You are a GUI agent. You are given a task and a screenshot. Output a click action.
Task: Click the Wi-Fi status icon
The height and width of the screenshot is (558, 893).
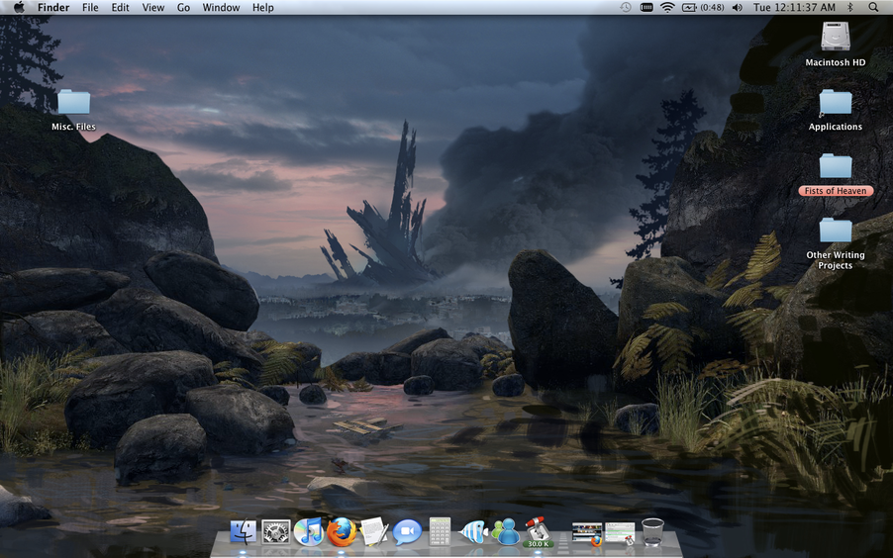tap(667, 7)
